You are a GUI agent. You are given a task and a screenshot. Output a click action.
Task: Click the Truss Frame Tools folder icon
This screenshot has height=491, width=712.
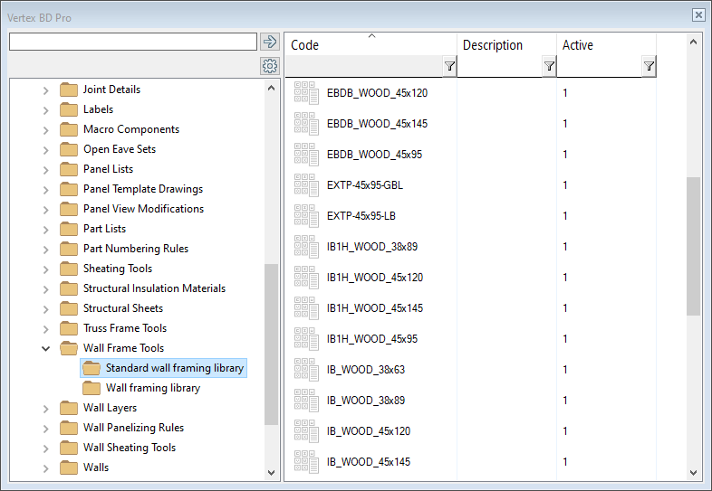coord(69,328)
